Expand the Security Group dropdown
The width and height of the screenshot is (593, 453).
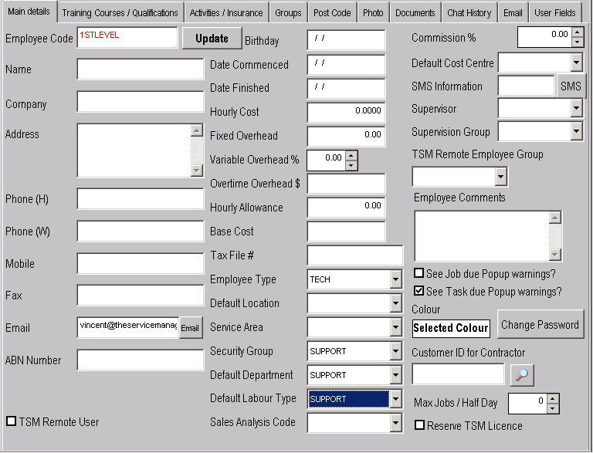point(395,351)
